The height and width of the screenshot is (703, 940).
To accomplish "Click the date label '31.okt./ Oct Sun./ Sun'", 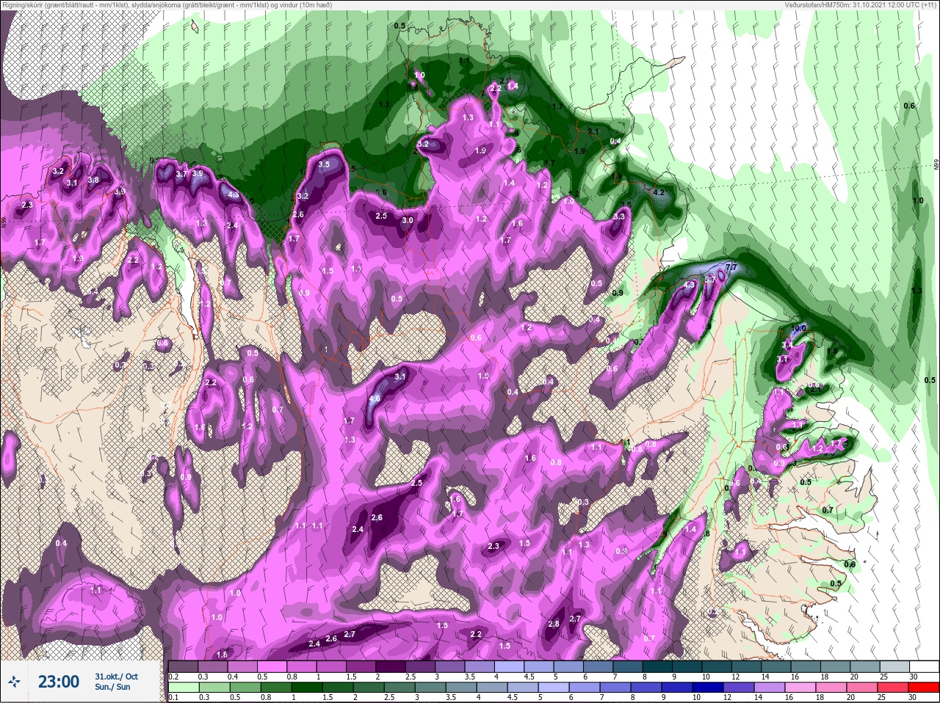I will click(x=116, y=682).
